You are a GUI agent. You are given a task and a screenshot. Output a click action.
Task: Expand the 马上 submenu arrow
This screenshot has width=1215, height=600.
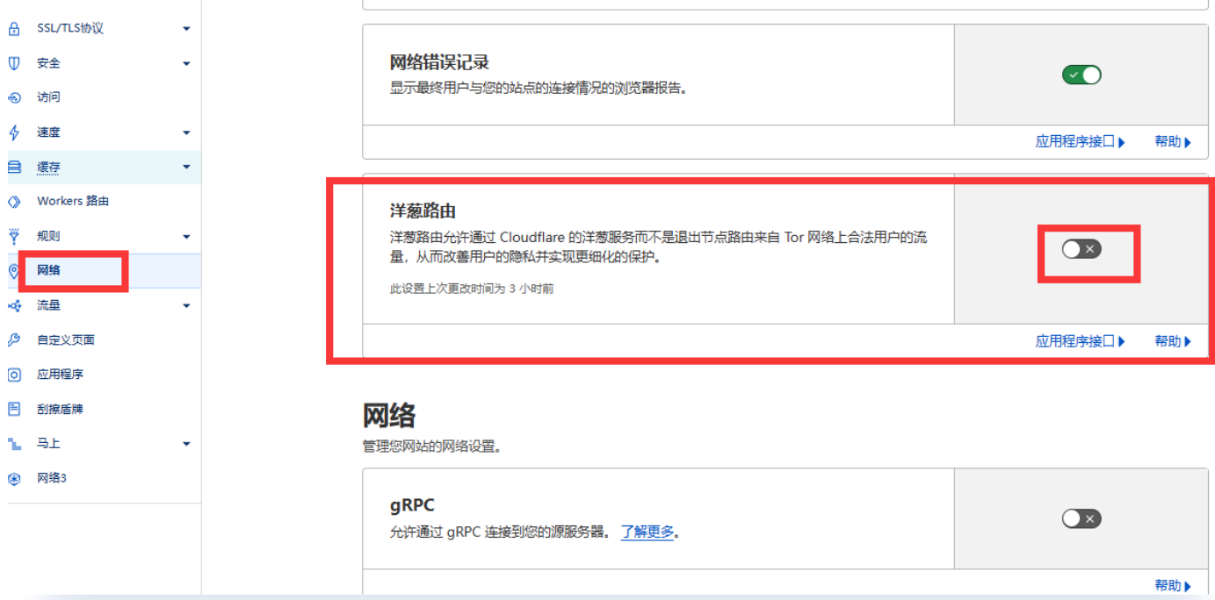tap(186, 444)
